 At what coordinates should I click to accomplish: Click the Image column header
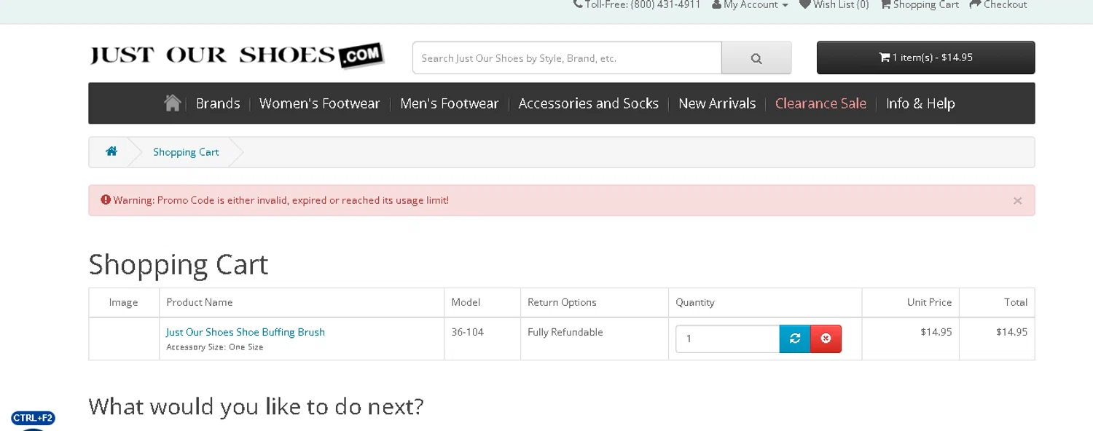coord(123,302)
